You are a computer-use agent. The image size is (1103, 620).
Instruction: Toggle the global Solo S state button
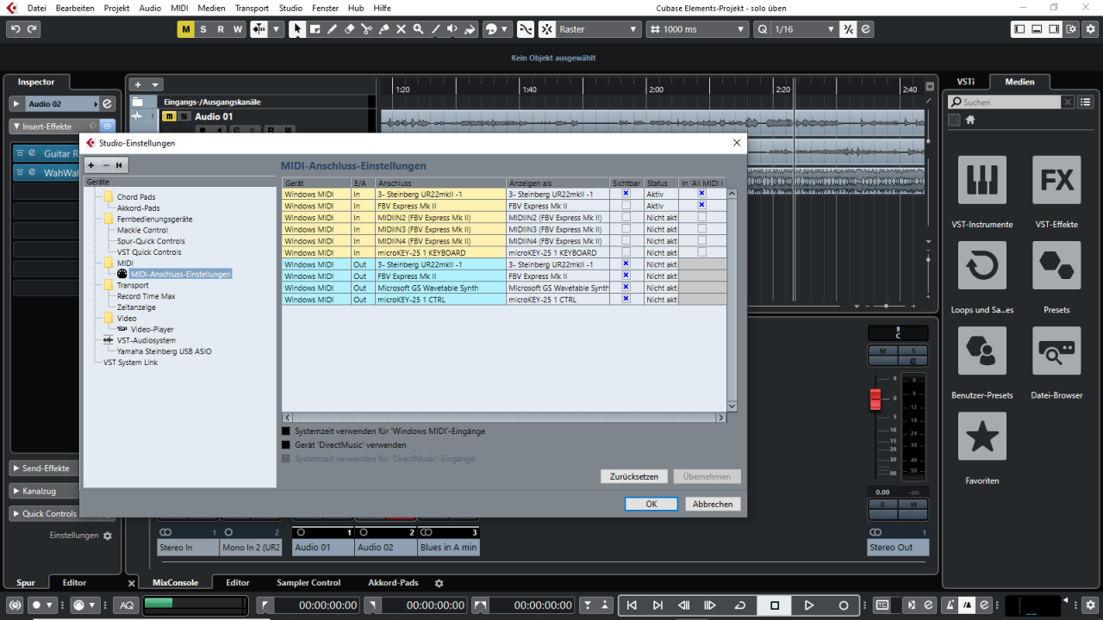click(x=203, y=29)
